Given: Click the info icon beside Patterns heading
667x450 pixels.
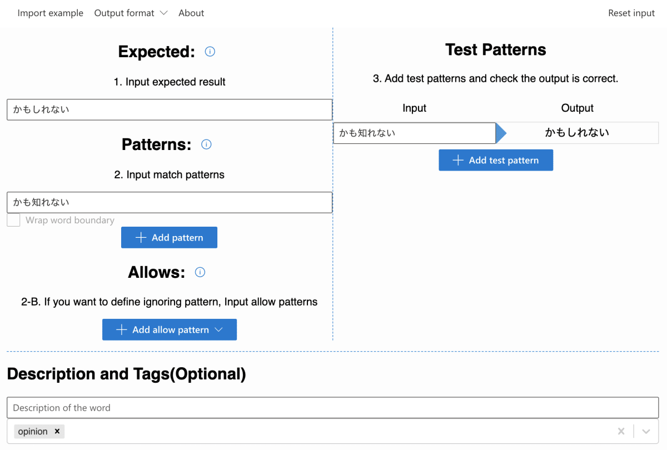Looking at the screenshot, I should tap(206, 144).
